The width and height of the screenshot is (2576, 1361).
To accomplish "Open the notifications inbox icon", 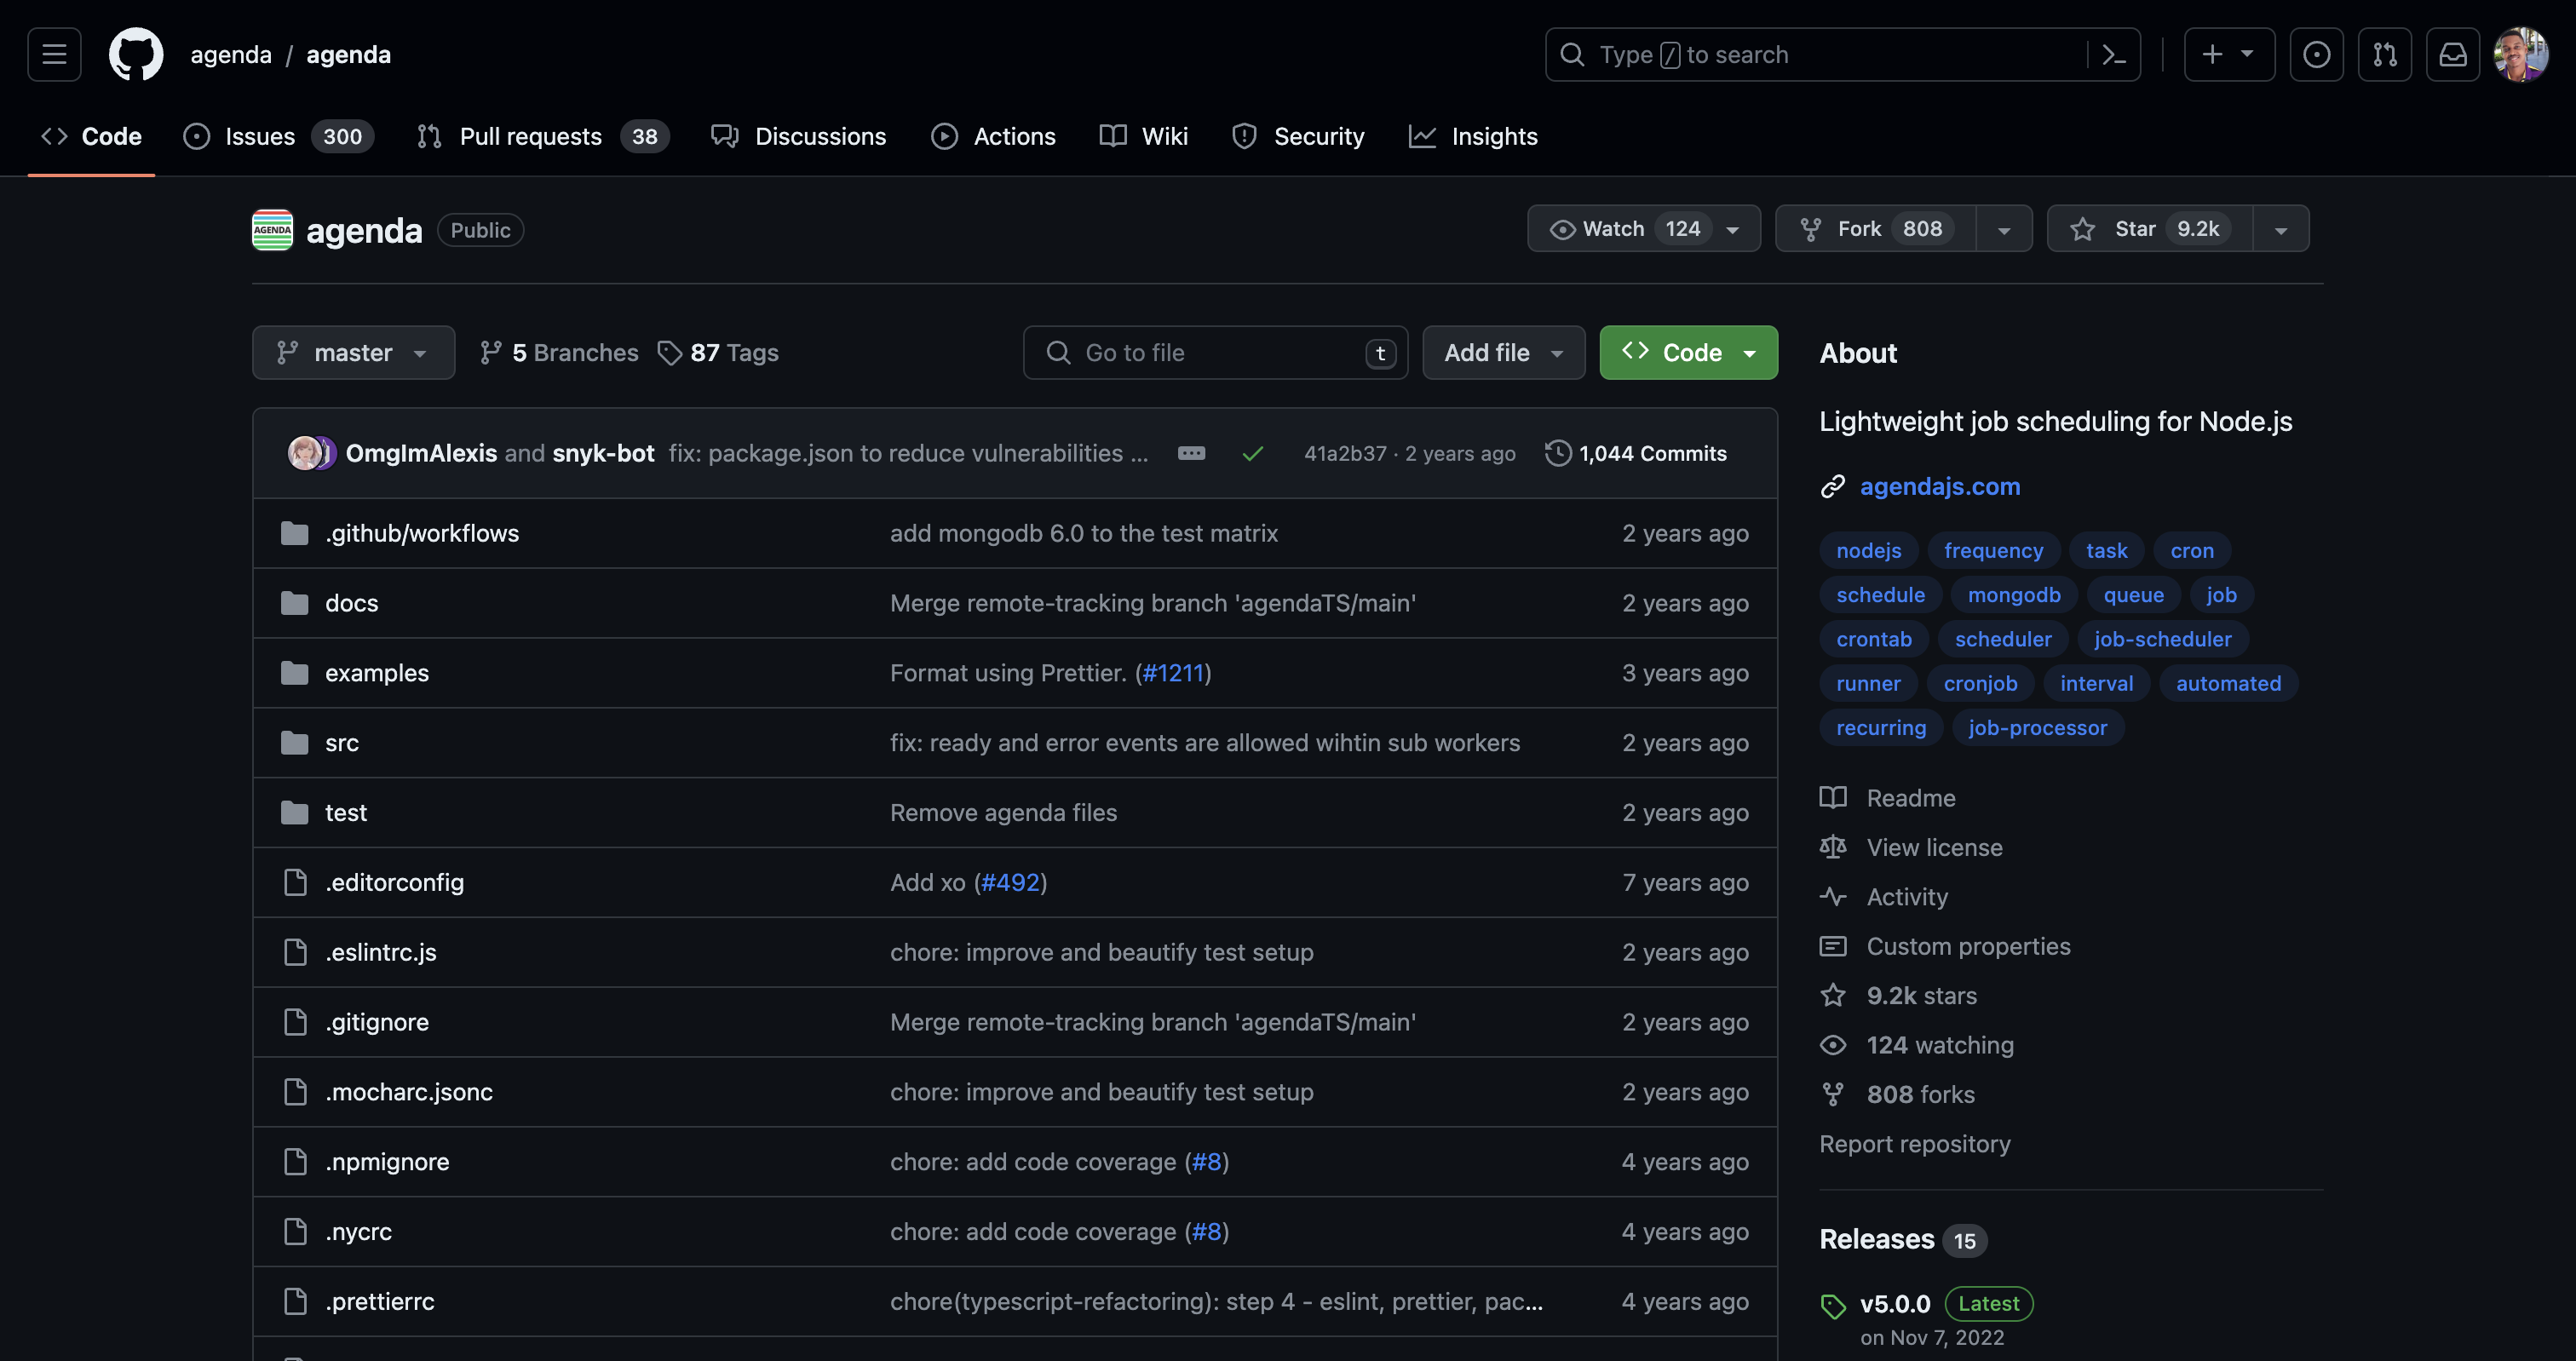I will [2452, 54].
